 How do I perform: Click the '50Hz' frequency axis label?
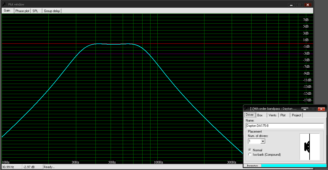click(x=112, y=162)
